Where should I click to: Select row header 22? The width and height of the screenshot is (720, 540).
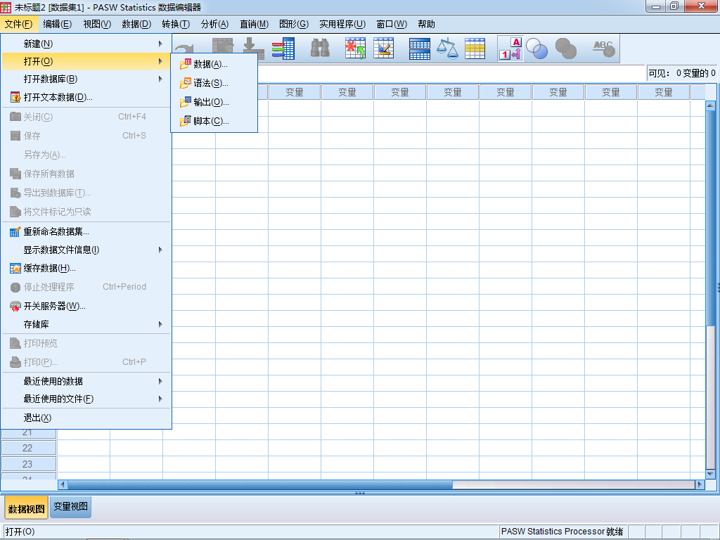click(x=28, y=448)
